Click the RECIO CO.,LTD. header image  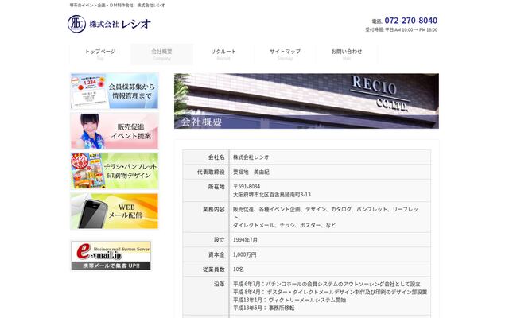click(x=306, y=101)
